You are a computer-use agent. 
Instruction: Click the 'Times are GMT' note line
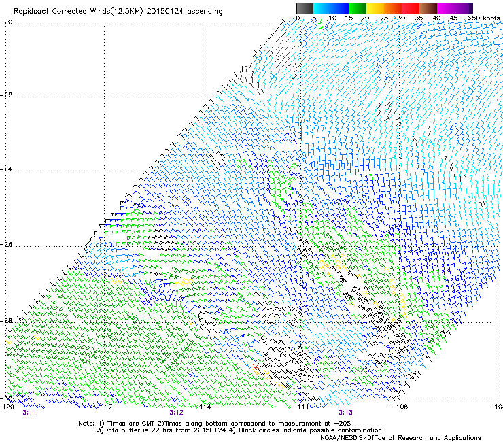pos(215,424)
